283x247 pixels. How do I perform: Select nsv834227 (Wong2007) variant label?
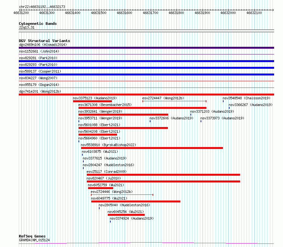click(38, 78)
